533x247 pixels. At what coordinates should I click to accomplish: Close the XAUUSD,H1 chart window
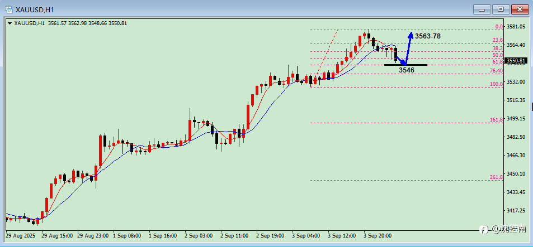point(520,9)
